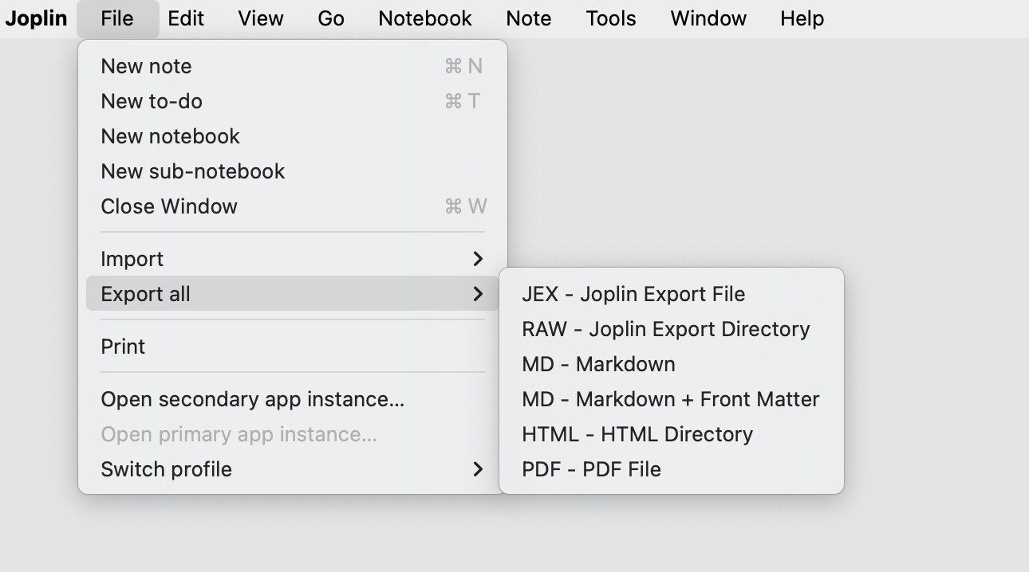The image size is (1029, 572).
Task: Open the Window menu
Action: click(708, 18)
